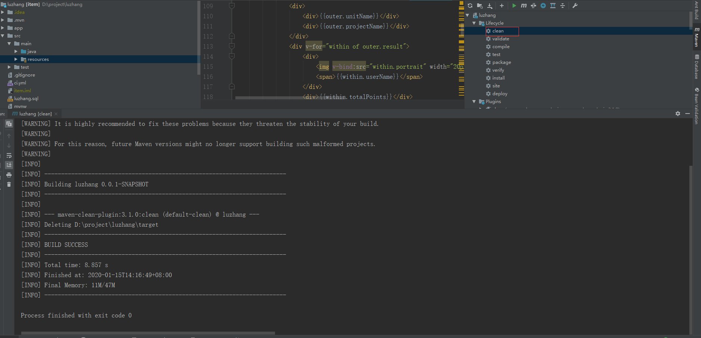This screenshot has height=338, width=701.
Task: Click the console horizontal scrollbar
Action: 148,333
